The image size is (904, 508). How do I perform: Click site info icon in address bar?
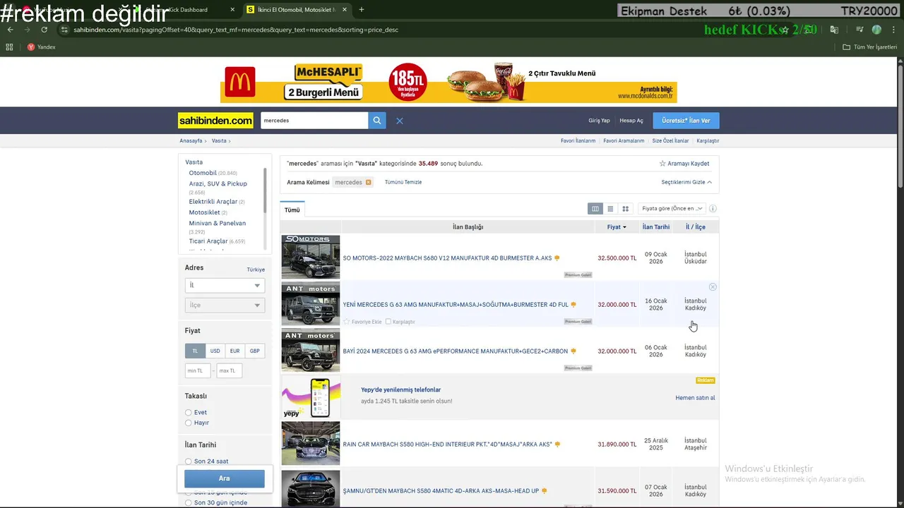[64, 30]
